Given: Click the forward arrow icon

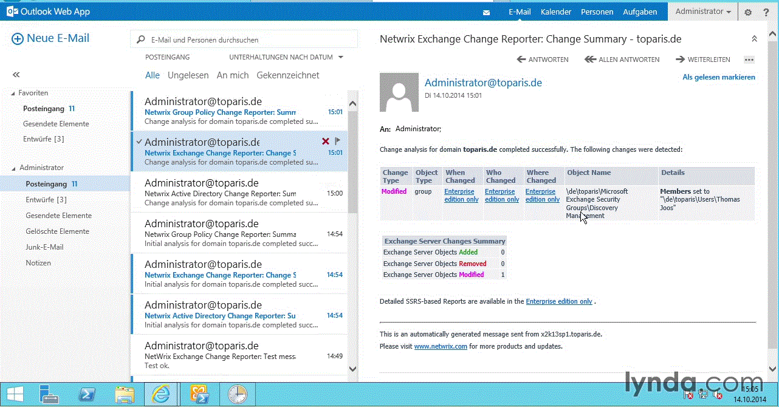Looking at the screenshot, I should 680,60.
